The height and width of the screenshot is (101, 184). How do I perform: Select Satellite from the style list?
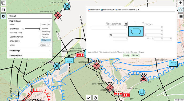46,34
